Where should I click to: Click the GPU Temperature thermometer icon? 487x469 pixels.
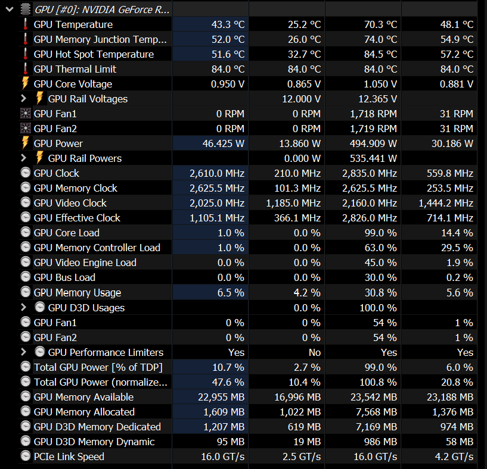click(x=26, y=24)
